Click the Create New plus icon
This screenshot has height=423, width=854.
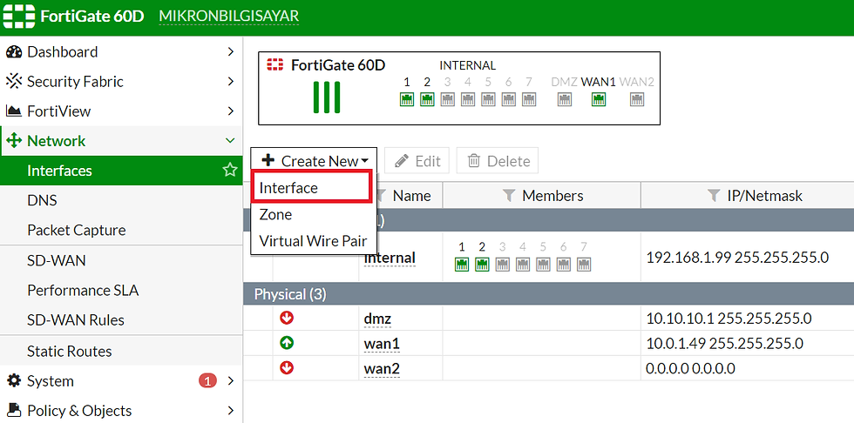pos(268,160)
